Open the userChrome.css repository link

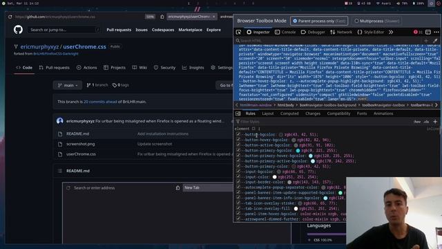[84, 46]
